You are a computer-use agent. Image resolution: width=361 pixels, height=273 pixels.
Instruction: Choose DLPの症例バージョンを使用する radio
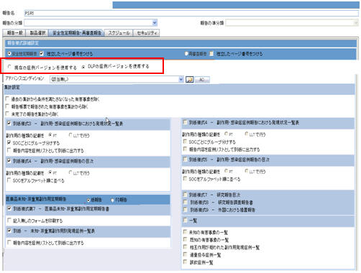coord(83,67)
